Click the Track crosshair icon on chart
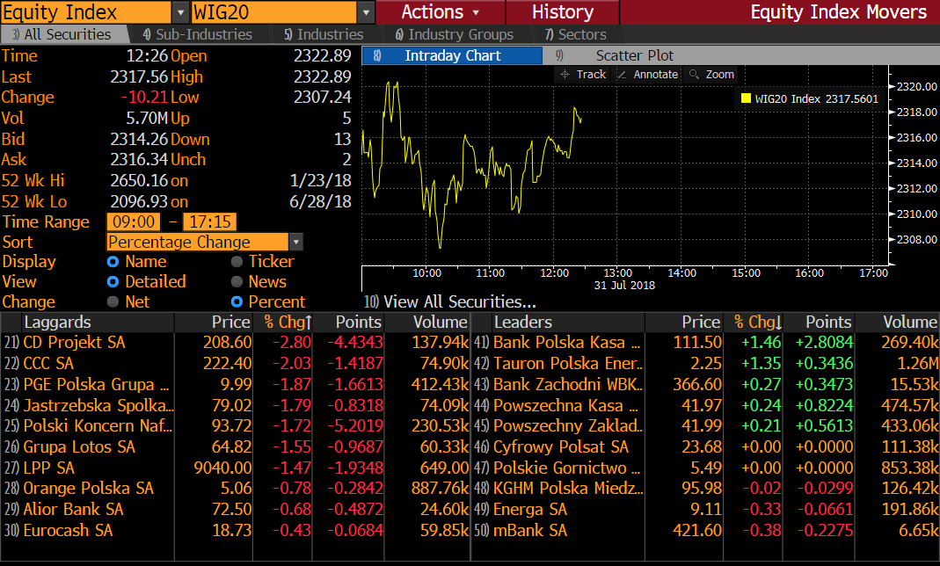 click(x=565, y=75)
